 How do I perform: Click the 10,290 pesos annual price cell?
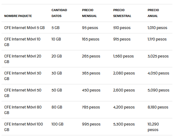click(x=153, y=127)
